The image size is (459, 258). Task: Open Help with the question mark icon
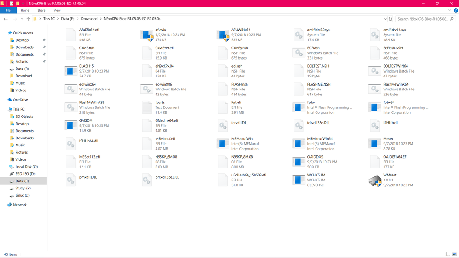455,10
